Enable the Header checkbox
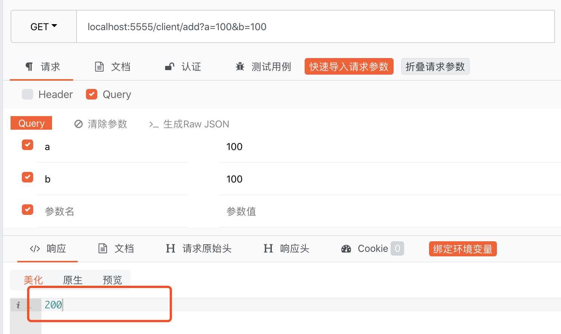This screenshot has width=561, height=334. pyautogui.click(x=28, y=94)
